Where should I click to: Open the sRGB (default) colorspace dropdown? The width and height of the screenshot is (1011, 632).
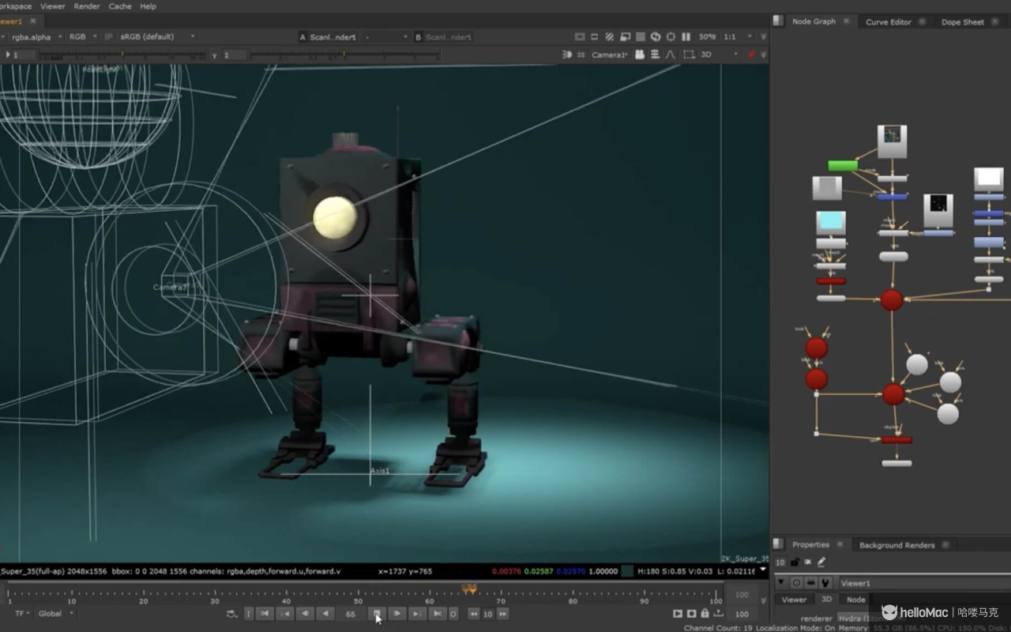[x=158, y=36]
